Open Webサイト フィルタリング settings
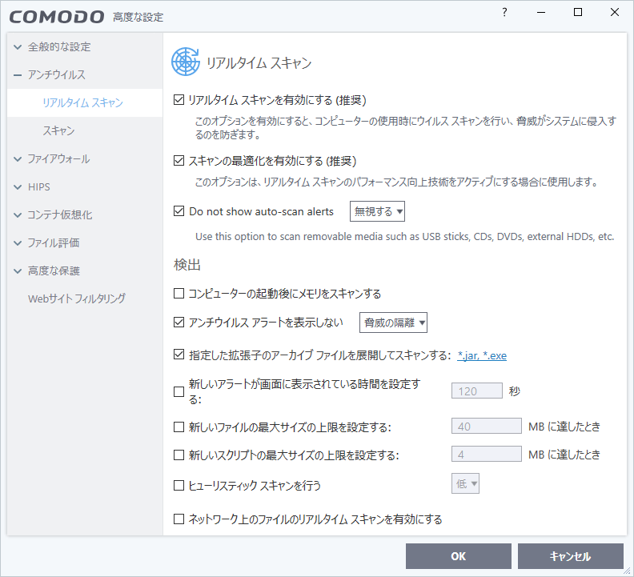This screenshot has width=634, height=577. (77, 299)
